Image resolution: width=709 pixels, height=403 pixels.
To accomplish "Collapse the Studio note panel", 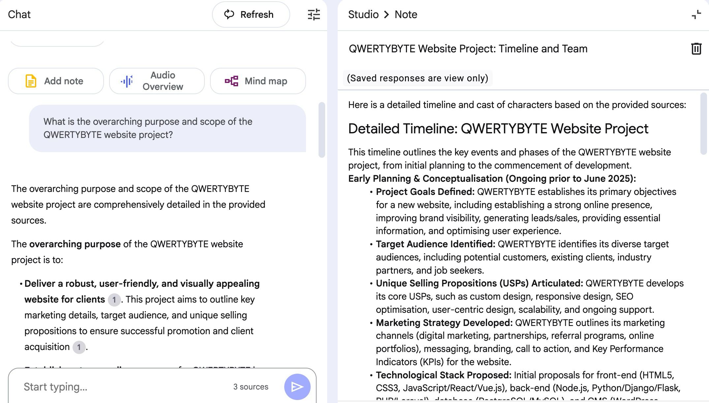I will 696,14.
